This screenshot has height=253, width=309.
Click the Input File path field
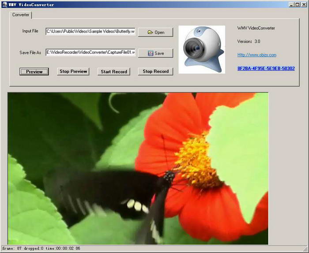tap(90, 31)
